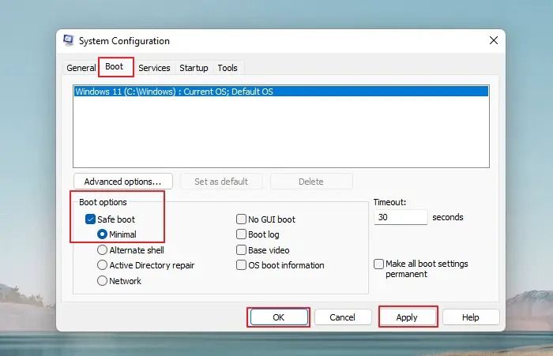Pick the Network safe boot option
Image resolution: width=553 pixels, height=356 pixels.
coord(103,281)
